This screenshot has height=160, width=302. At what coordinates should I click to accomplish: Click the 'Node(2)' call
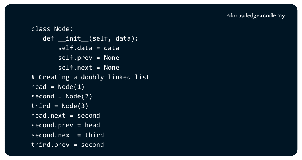[79, 96]
